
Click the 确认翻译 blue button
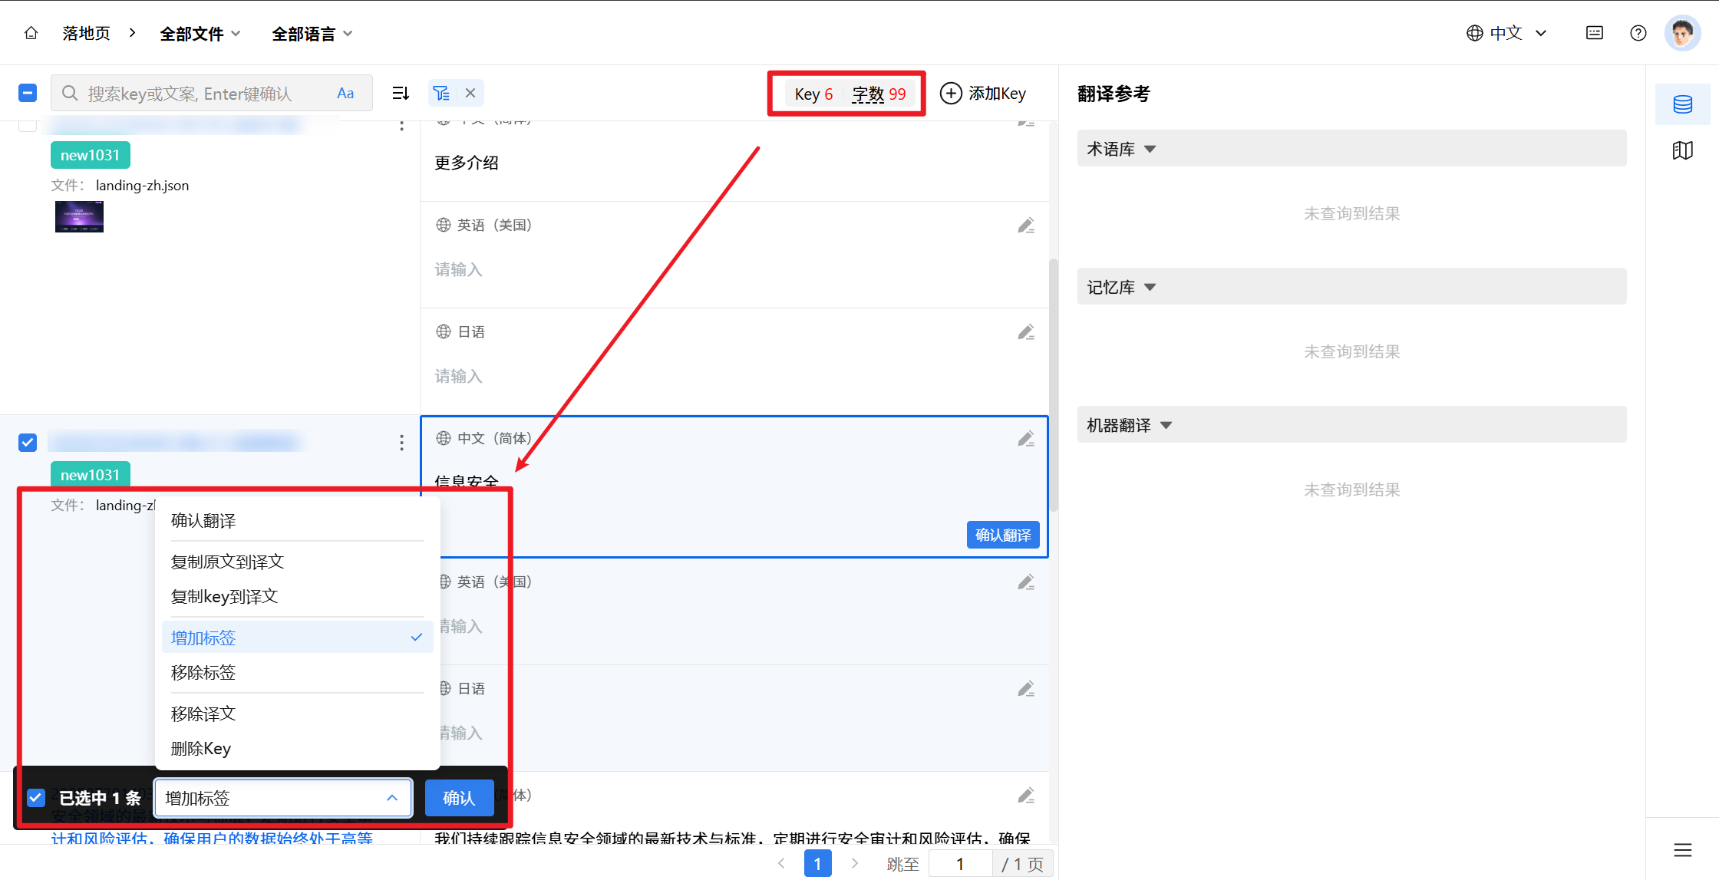click(1002, 535)
